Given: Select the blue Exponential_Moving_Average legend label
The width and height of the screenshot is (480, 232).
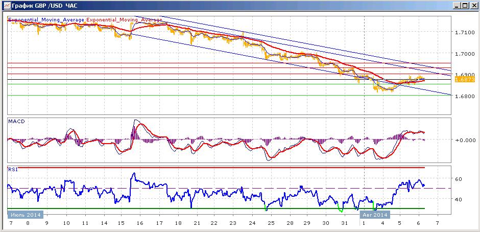Looking at the screenshot, I should click(46, 20).
